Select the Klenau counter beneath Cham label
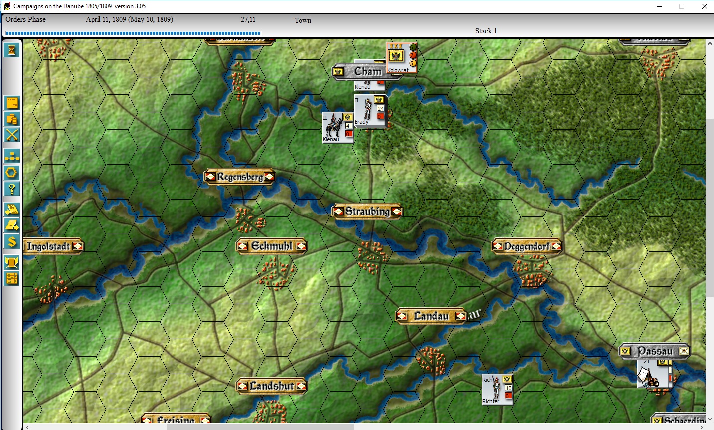The height and width of the screenshot is (430, 714). point(369,86)
